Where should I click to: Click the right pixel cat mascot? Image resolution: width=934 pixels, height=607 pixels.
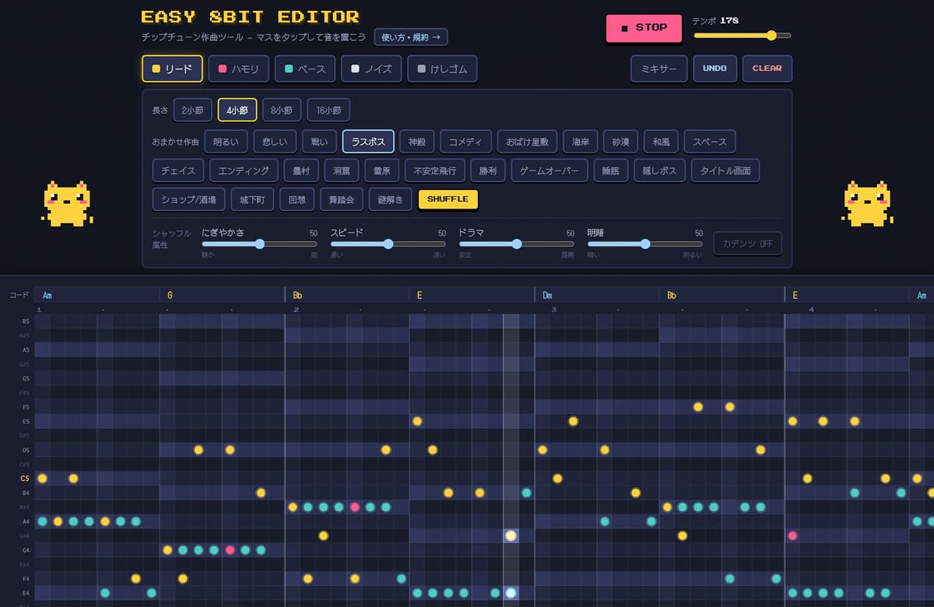click(x=867, y=203)
